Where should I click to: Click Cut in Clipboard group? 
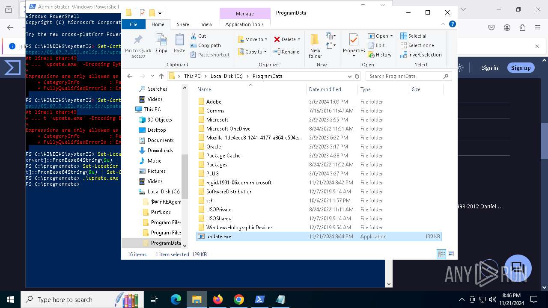pos(198,36)
